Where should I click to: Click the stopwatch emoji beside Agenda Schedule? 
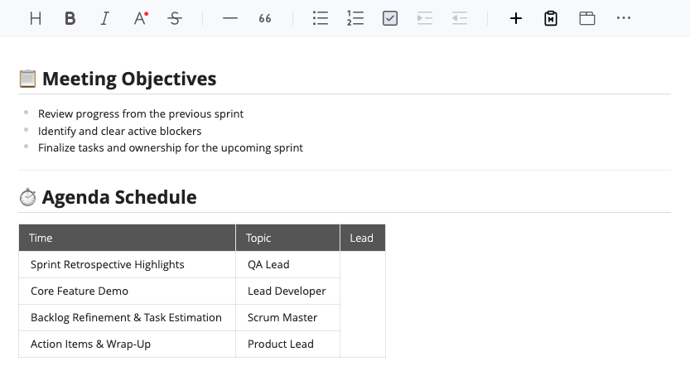(27, 197)
